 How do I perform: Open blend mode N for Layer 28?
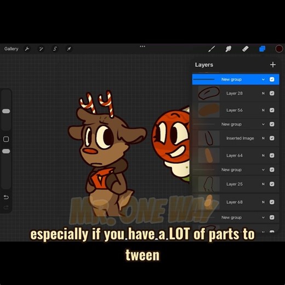[x=263, y=93]
